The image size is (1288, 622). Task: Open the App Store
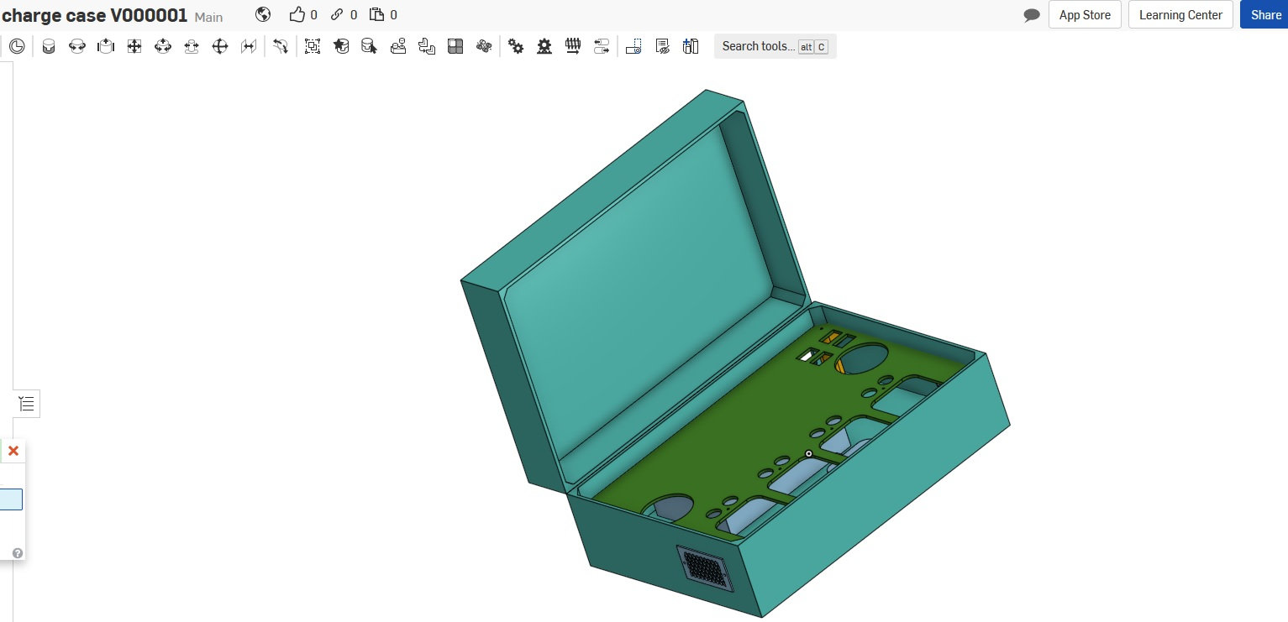coord(1084,15)
